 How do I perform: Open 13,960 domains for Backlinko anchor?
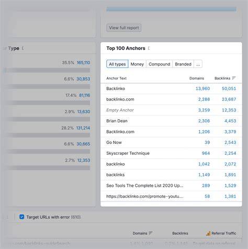(x=202, y=88)
